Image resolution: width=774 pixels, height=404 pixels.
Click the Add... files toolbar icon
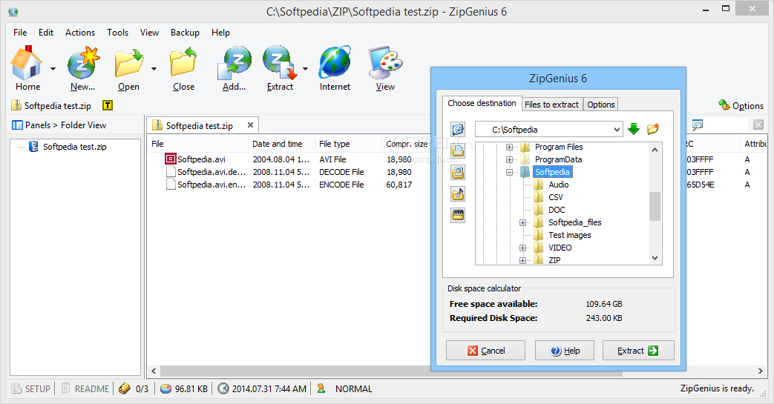(234, 63)
